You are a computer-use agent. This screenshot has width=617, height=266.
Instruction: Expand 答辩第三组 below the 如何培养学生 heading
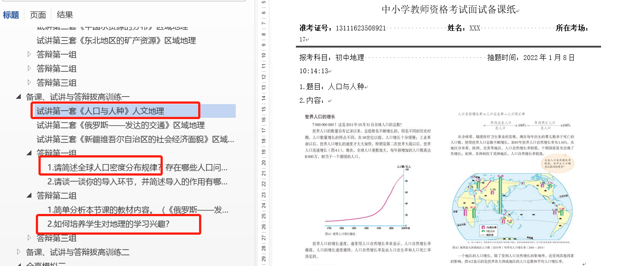point(30,238)
